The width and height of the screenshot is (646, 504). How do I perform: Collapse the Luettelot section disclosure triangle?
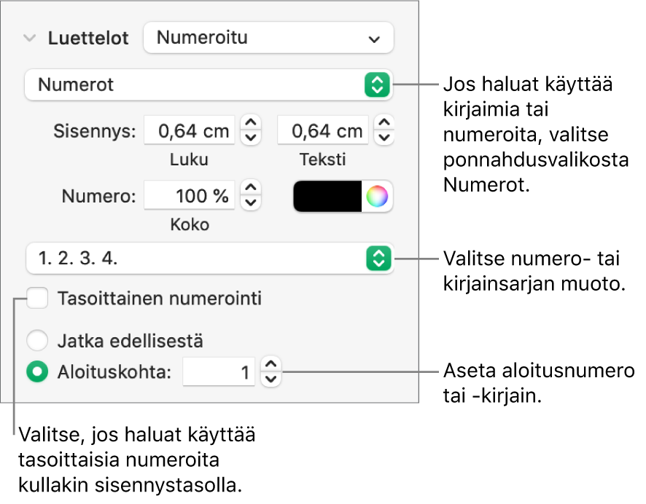click(x=29, y=39)
